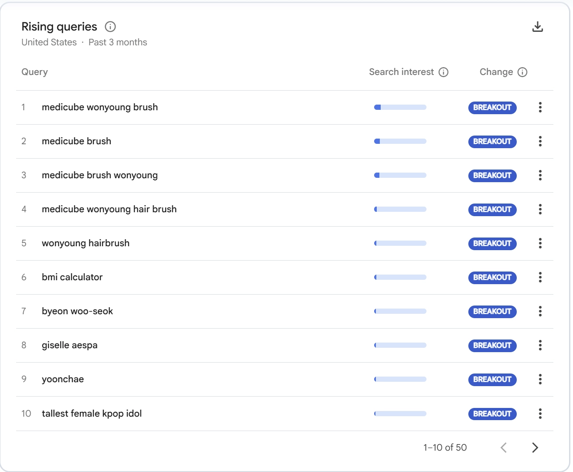Show info tooltip for Search interest column
Image resolution: width=573 pixels, height=472 pixels.
point(443,72)
